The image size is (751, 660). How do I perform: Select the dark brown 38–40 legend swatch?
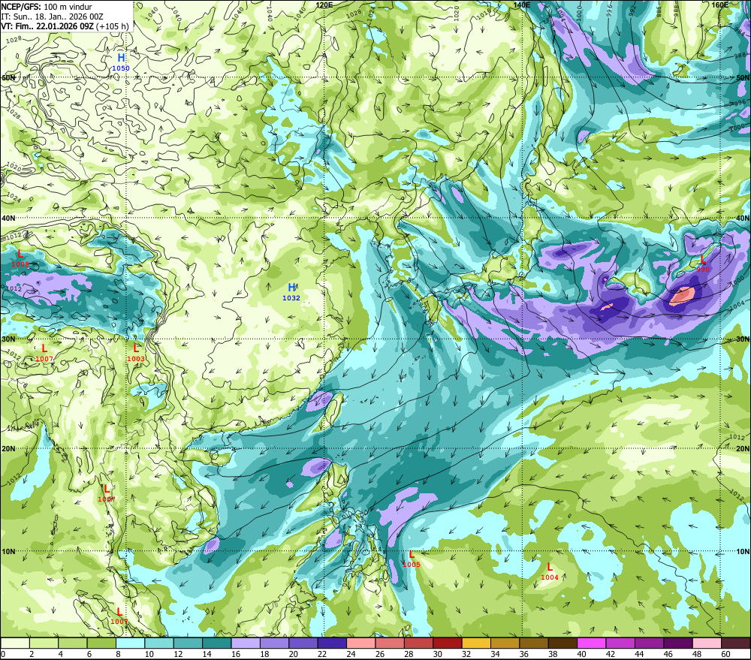[562, 643]
